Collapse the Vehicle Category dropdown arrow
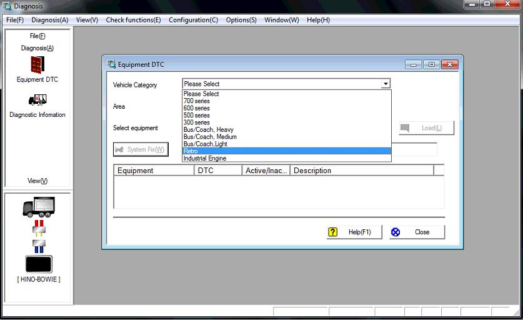The width and height of the screenshot is (523, 320). click(x=386, y=84)
